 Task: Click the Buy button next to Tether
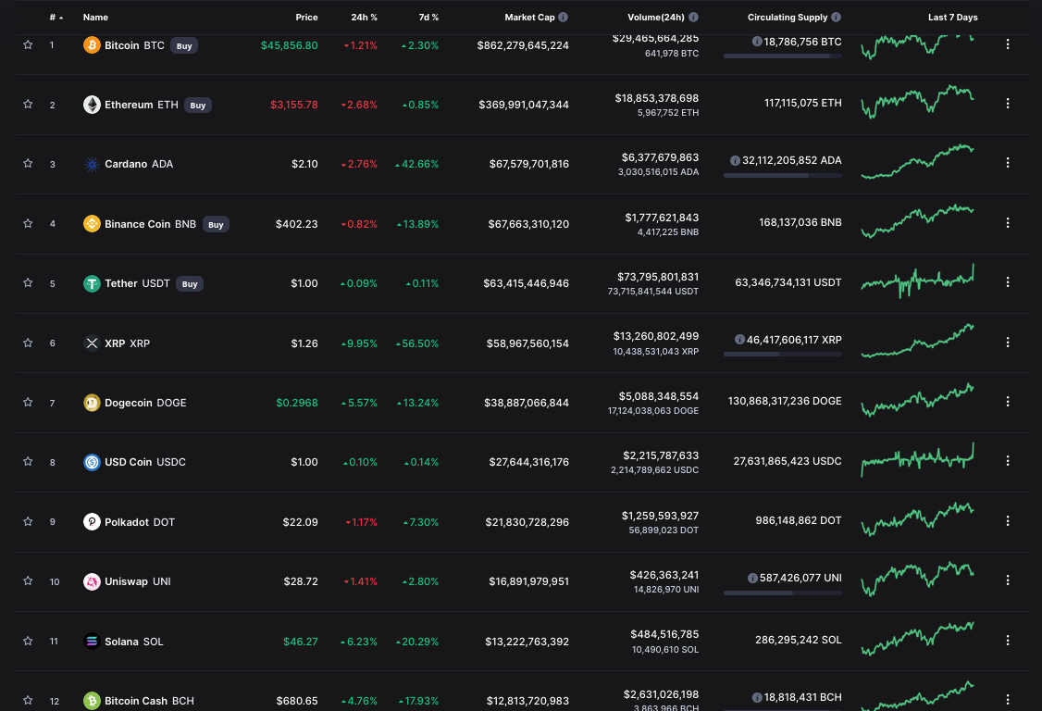pyautogui.click(x=190, y=284)
